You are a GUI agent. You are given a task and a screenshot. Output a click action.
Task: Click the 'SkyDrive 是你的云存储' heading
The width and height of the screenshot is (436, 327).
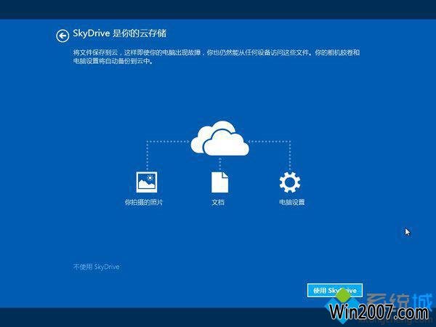tap(120, 33)
